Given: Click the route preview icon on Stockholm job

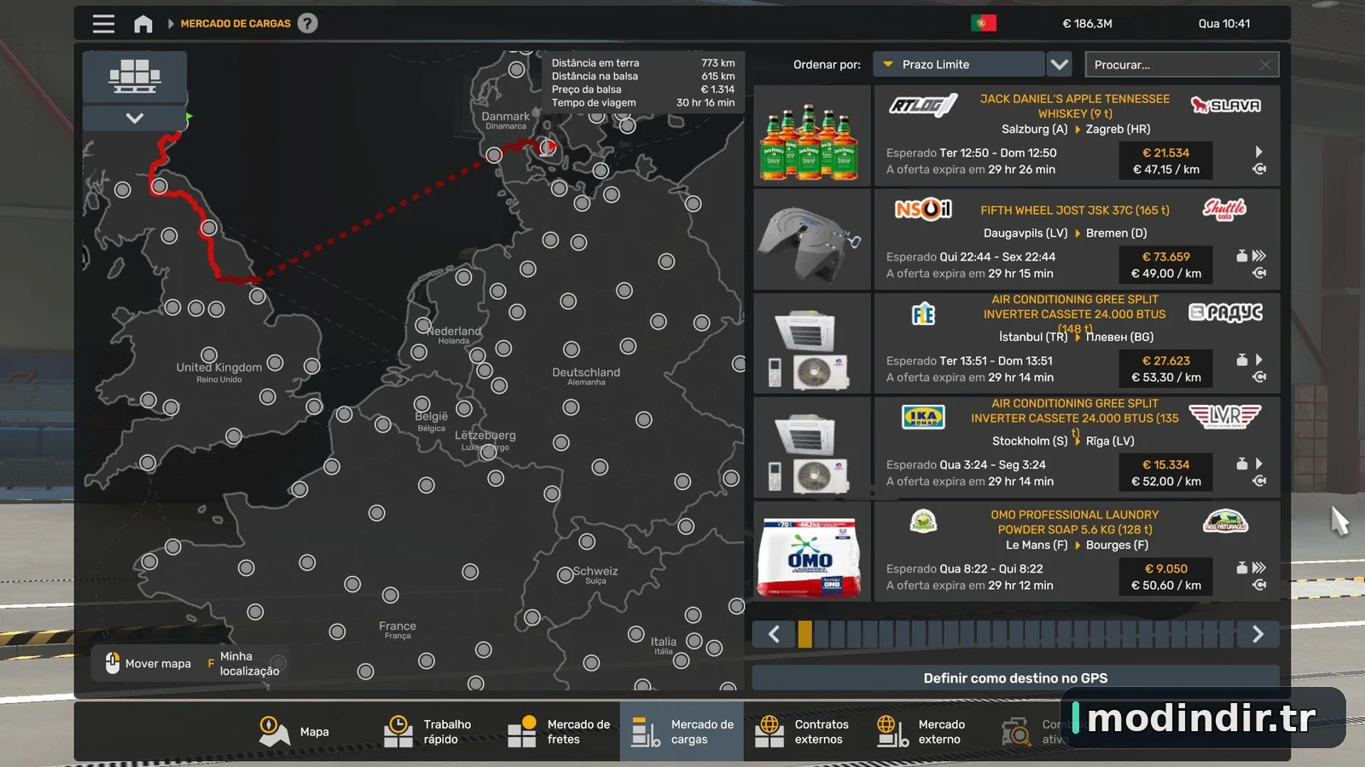Looking at the screenshot, I should tap(1259, 481).
